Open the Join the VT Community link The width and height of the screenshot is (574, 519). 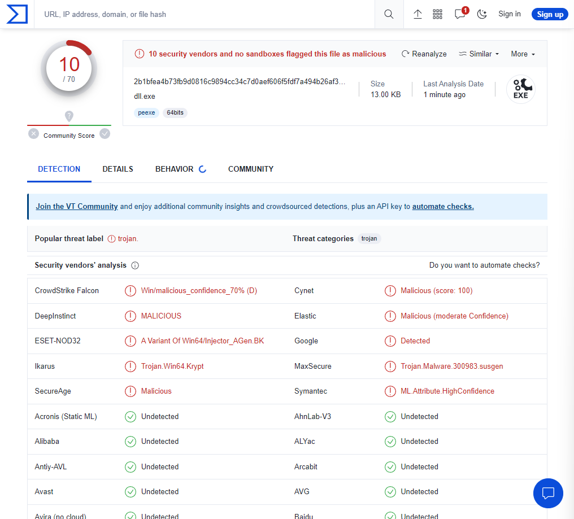(77, 207)
